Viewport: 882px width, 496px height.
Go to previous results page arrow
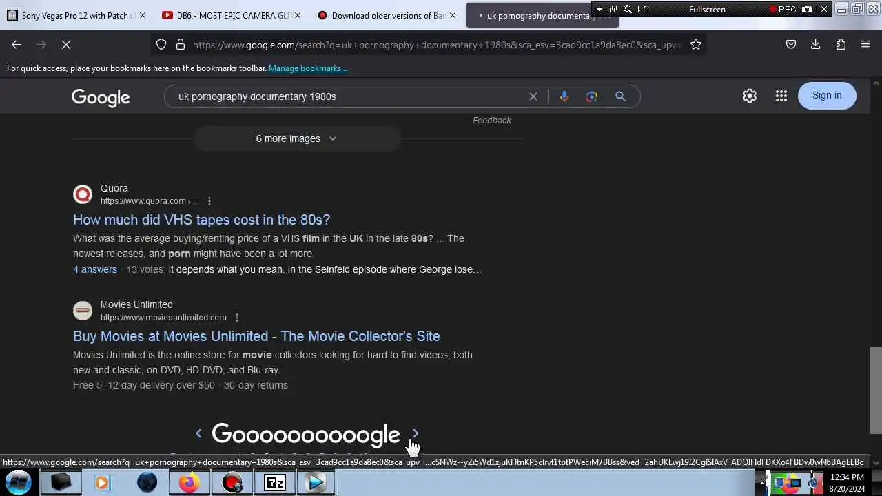pyautogui.click(x=198, y=433)
